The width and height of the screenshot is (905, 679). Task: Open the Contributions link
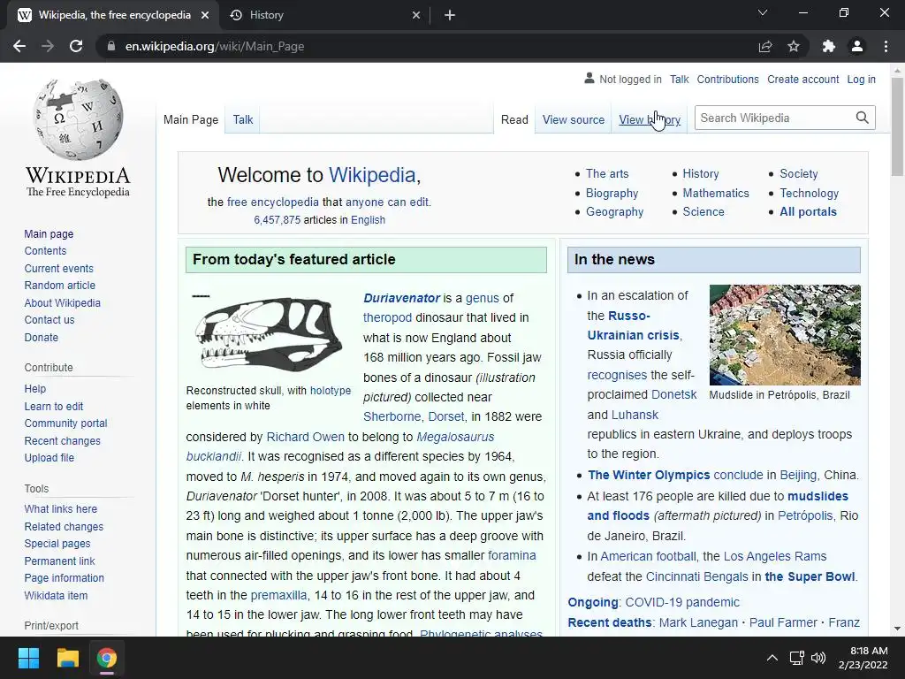coord(728,79)
